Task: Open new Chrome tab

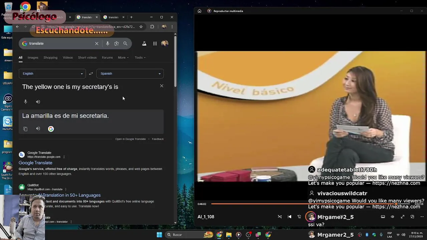Action: 131,17
